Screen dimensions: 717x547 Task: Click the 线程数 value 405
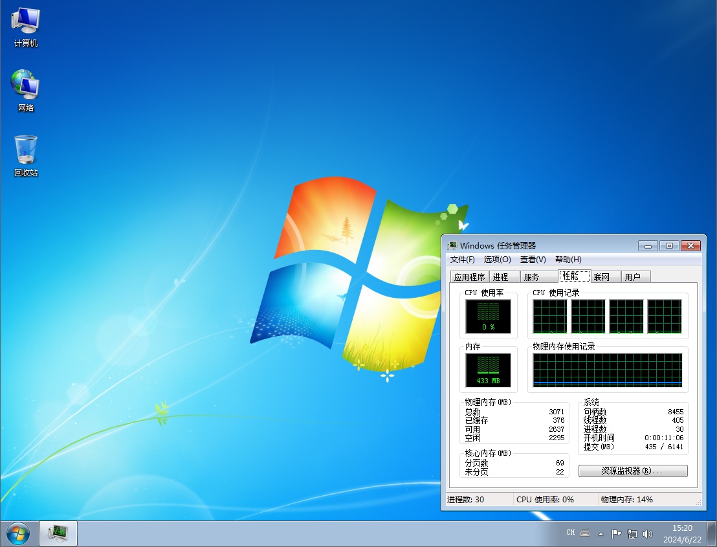click(x=678, y=420)
